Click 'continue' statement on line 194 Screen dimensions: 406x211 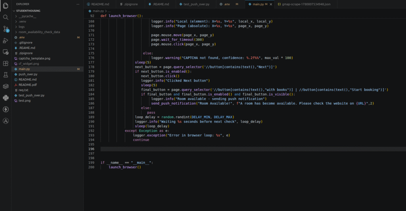coord(141,140)
